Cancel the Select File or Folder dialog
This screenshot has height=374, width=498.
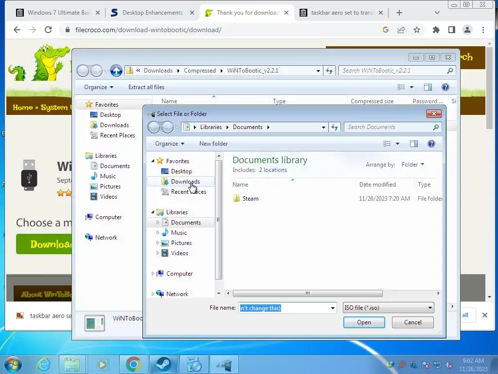coord(412,322)
